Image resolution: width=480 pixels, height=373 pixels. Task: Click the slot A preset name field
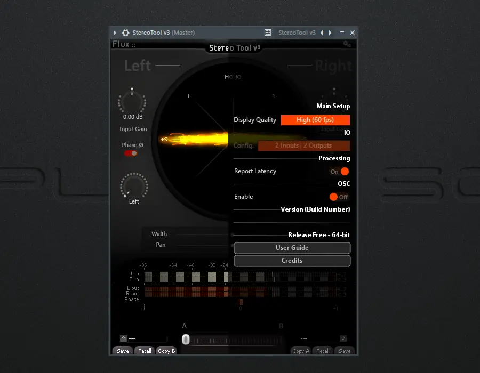pyautogui.click(x=148, y=338)
